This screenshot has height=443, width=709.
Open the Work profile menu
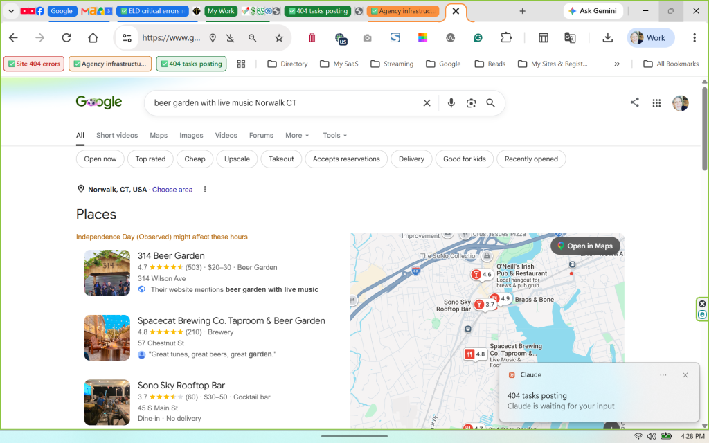(x=650, y=38)
